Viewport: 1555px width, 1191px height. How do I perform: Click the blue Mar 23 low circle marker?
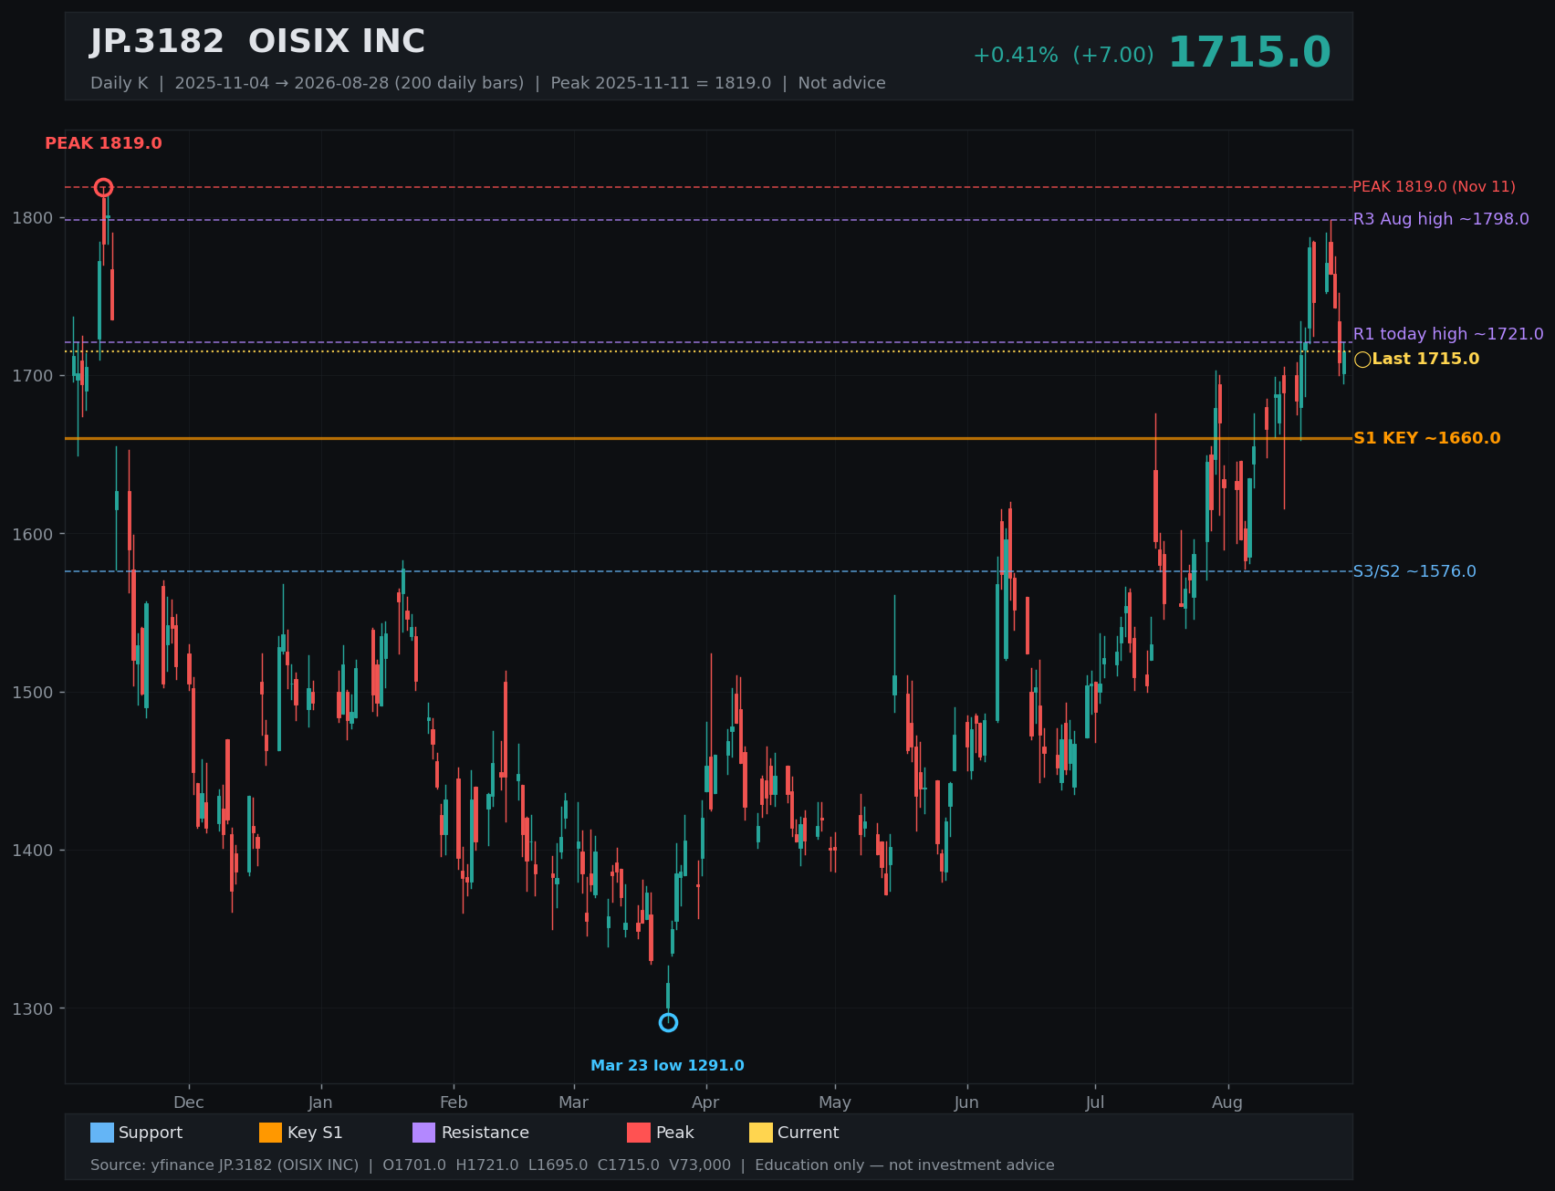(668, 1022)
